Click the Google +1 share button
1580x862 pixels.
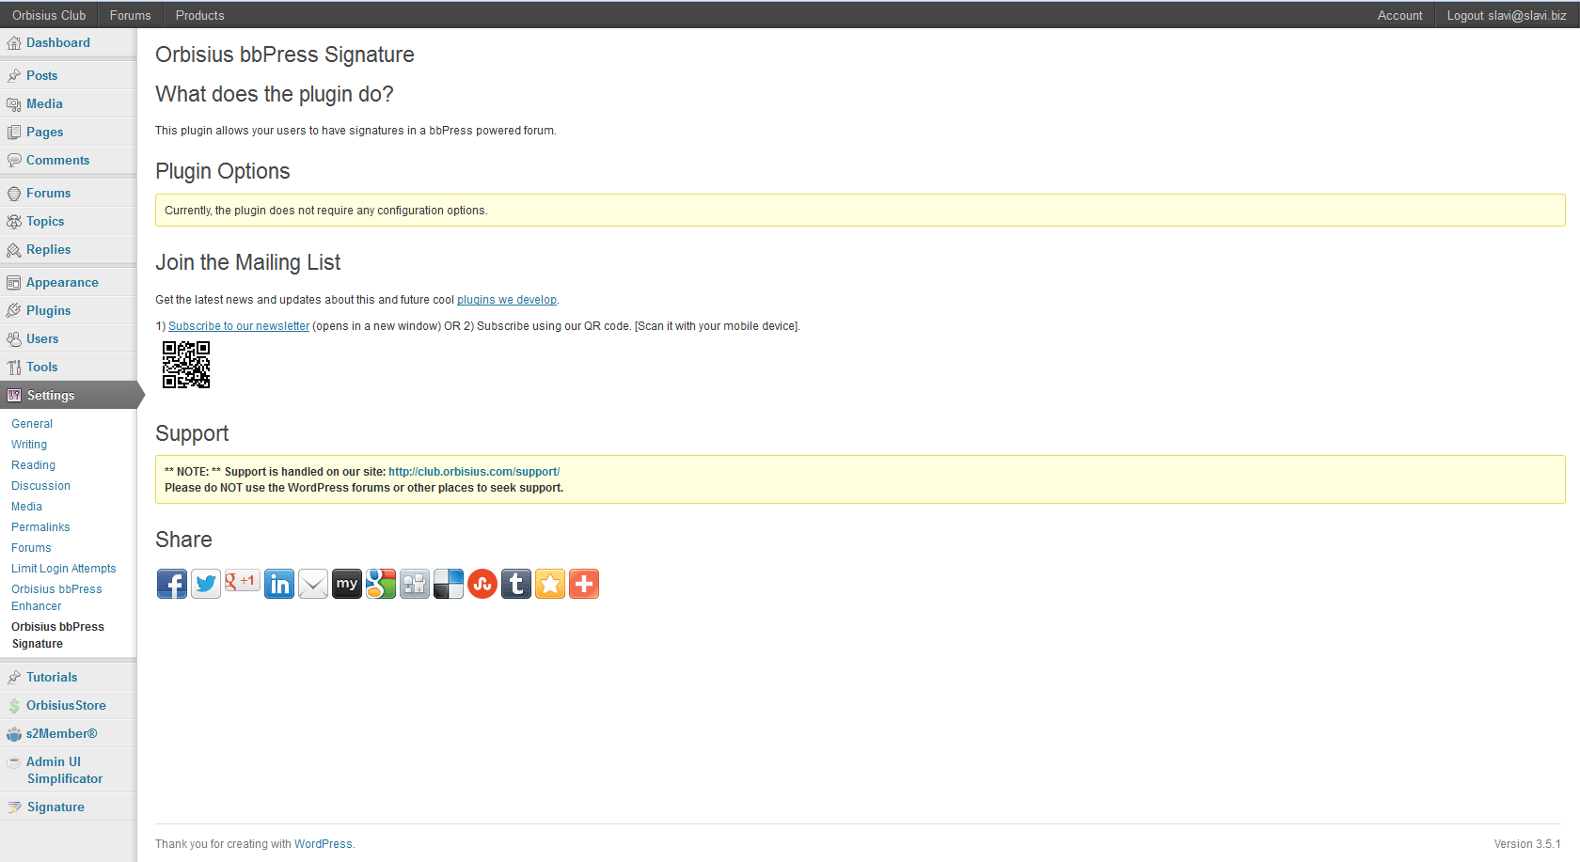pos(242,582)
